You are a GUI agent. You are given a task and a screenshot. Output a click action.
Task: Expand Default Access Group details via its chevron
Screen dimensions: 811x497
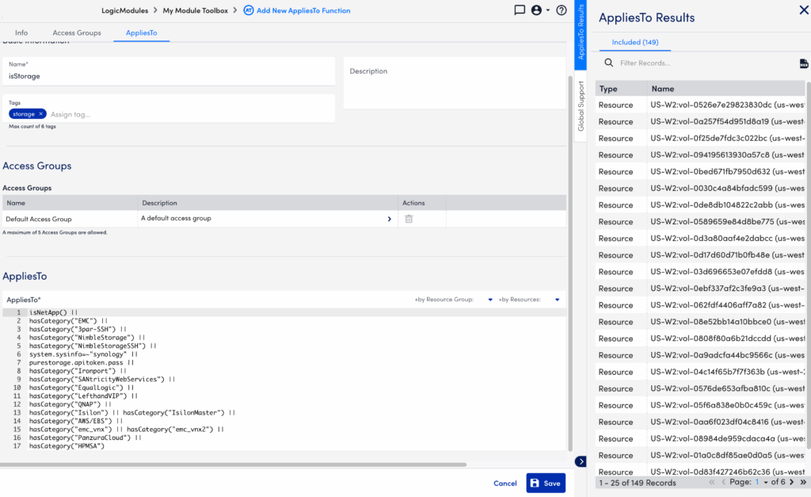(389, 218)
